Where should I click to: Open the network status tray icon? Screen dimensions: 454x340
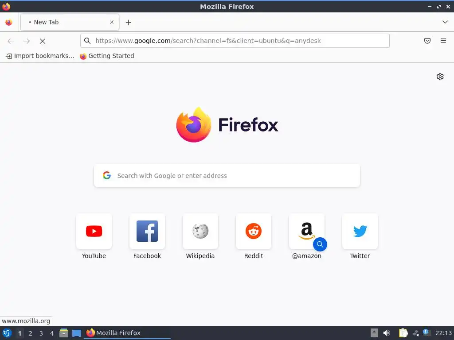pos(416,333)
